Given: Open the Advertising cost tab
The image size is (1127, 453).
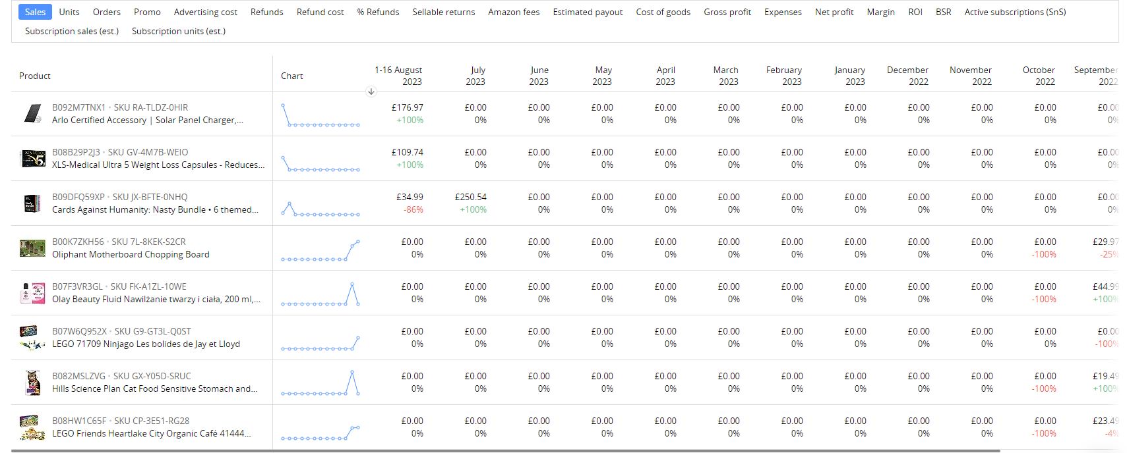Looking at the screenshot, I should point(206,12).
